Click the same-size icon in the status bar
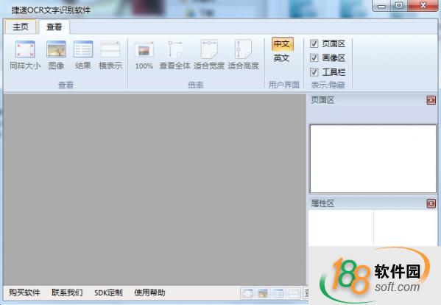Image resolution: width=441 pixels, height=305 pixels. pyautogui.click(x=248, y=293)
